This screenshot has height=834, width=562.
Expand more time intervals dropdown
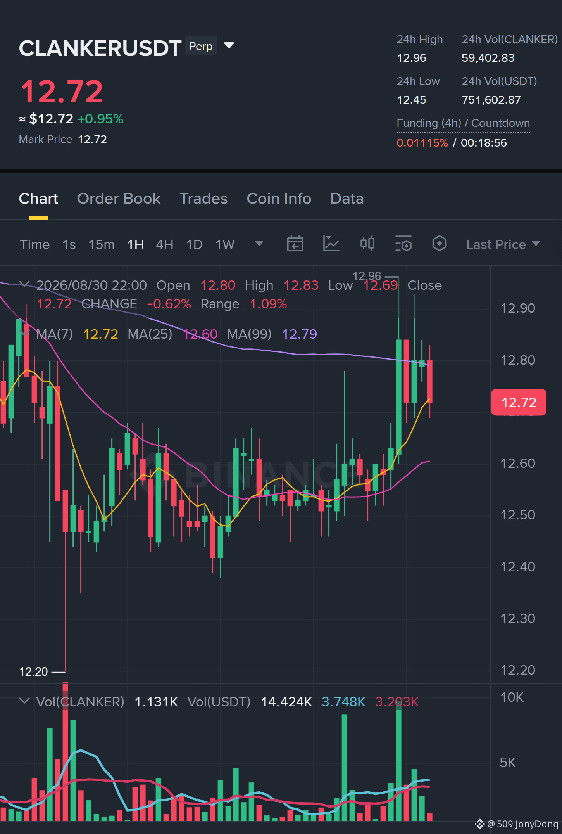point(259,243)
